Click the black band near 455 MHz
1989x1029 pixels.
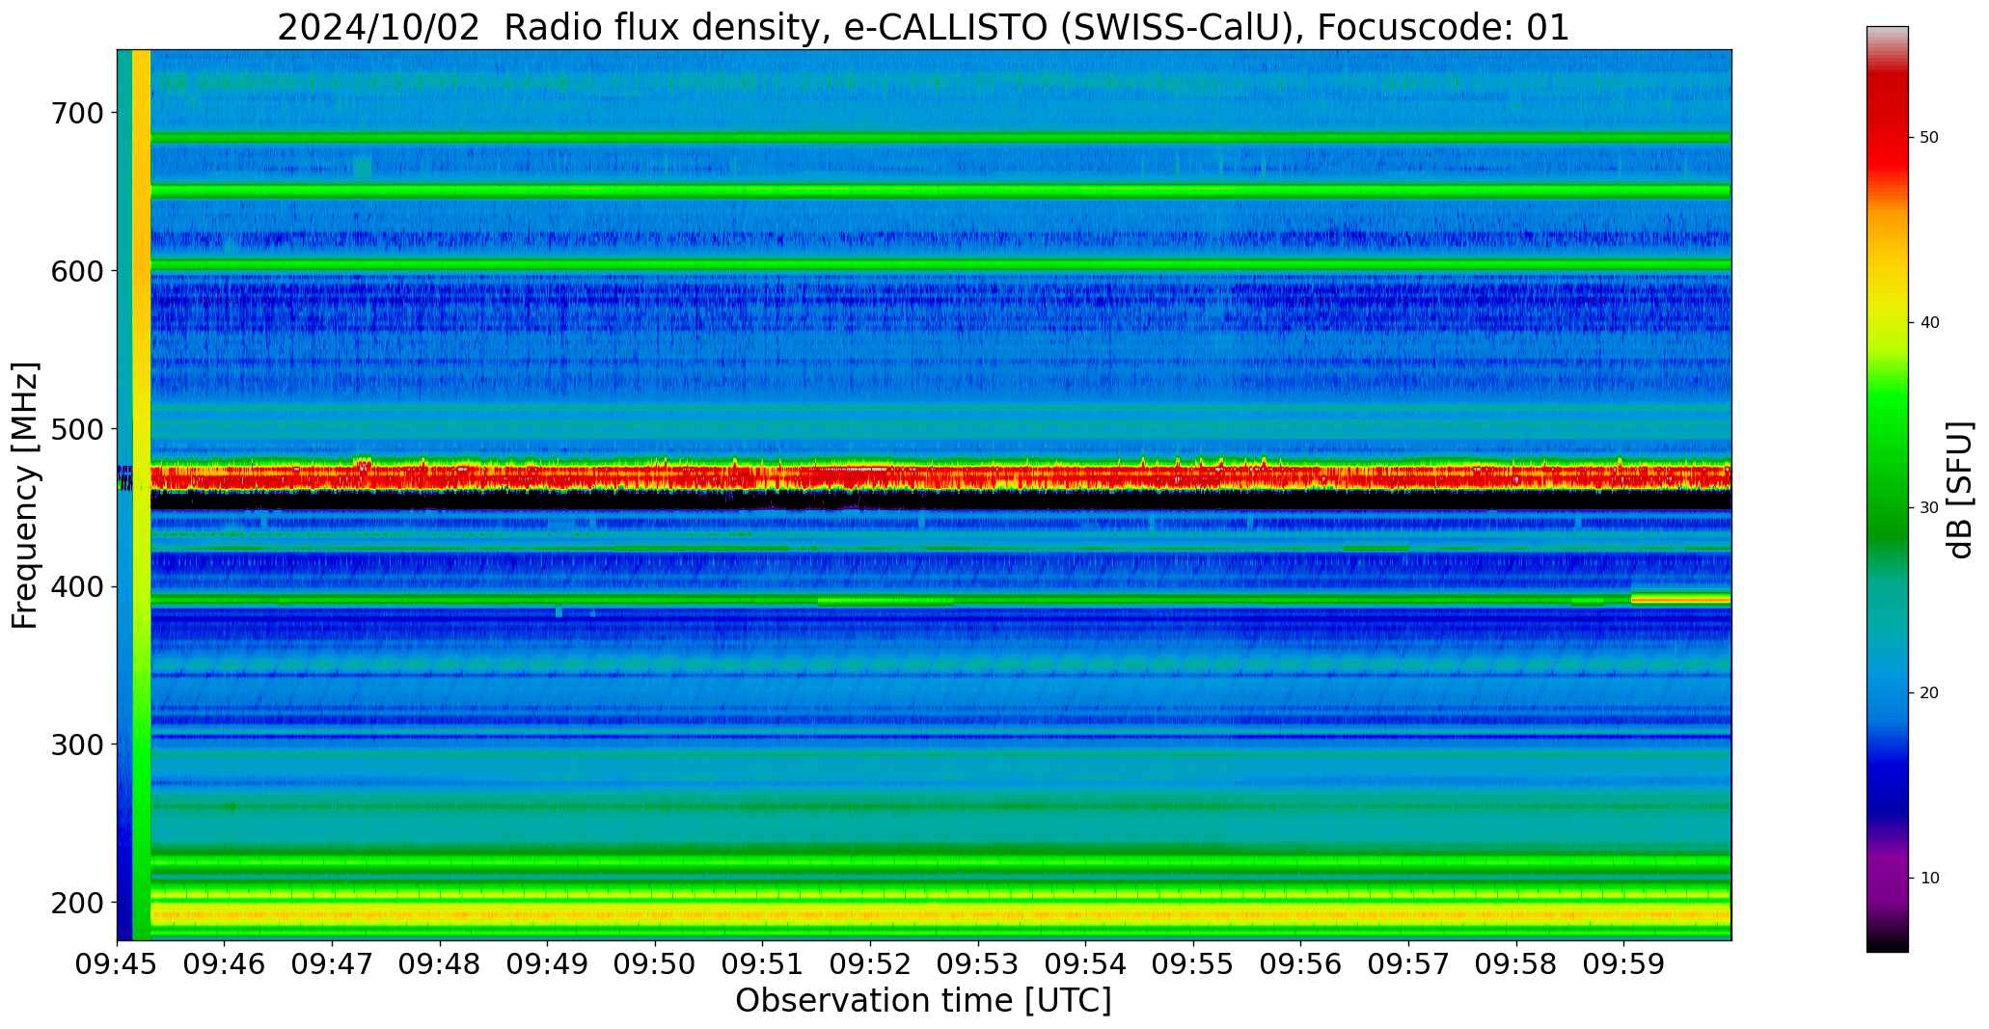(x=940, y=500)
